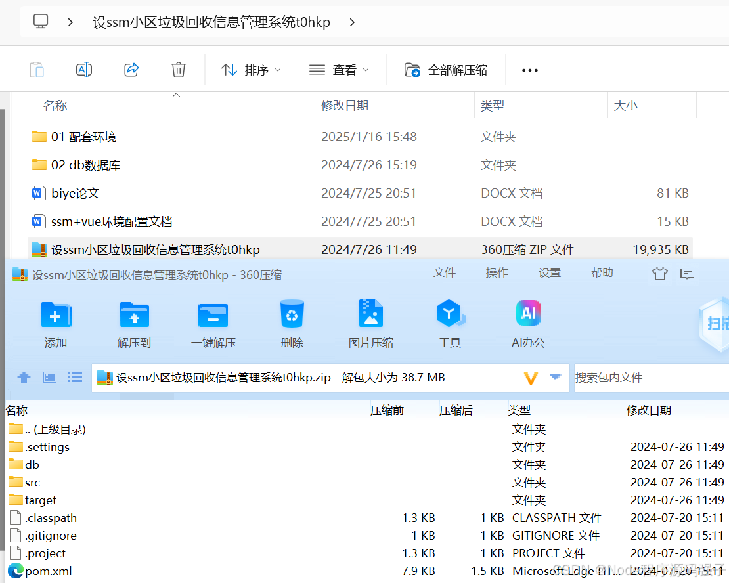729x583 pixels.
Task: Click the feedback message icon in 360压缩 title bar
Action: [687, 273]
